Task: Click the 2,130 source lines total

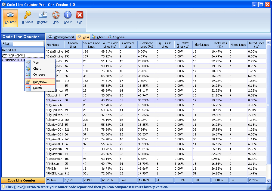Action: click(92, 180)
